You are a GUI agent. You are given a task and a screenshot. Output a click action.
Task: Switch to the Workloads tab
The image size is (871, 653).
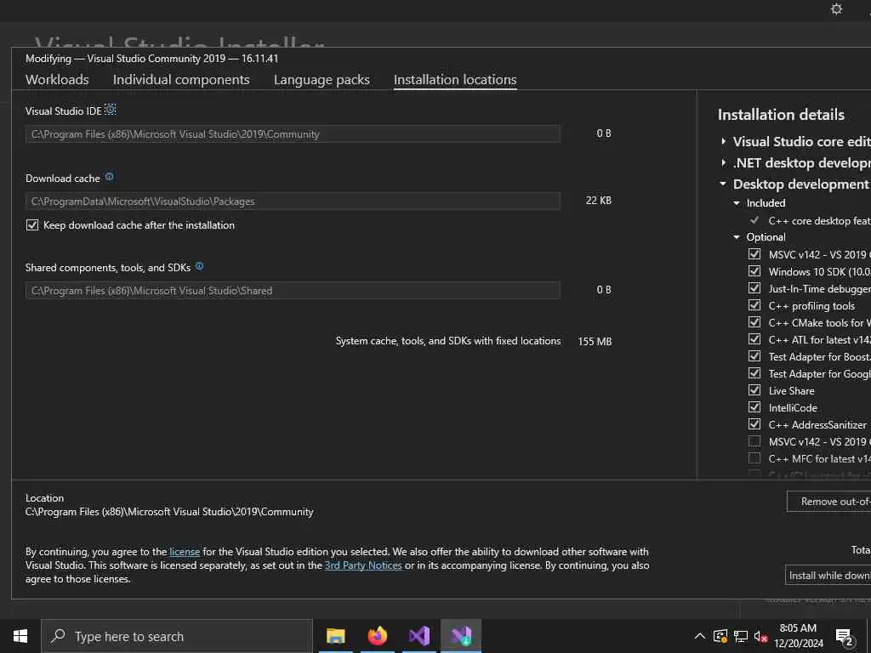(57, 79)
